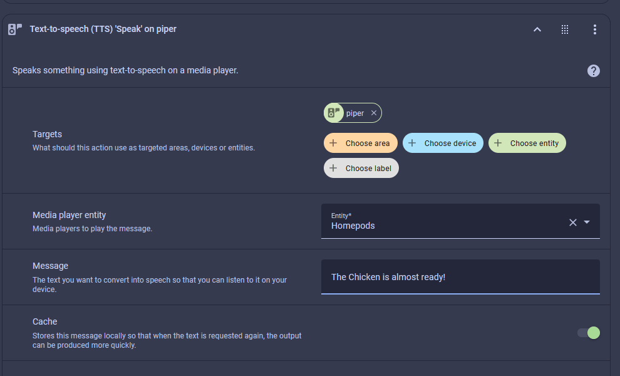Screen dimensions: 620x376
Task: Open the three-dot action options menu
Action: 594,29
